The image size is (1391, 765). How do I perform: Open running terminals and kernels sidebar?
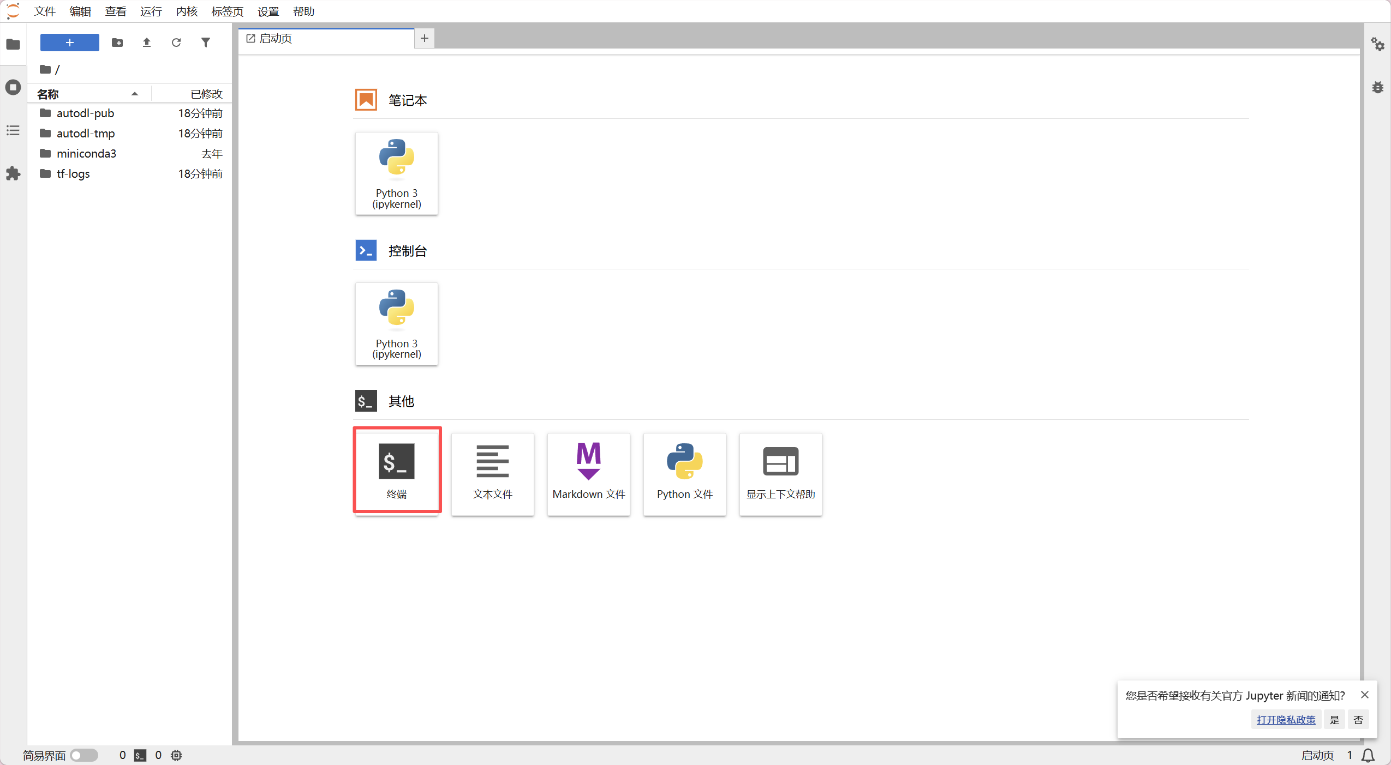click(x=13, y=87)
